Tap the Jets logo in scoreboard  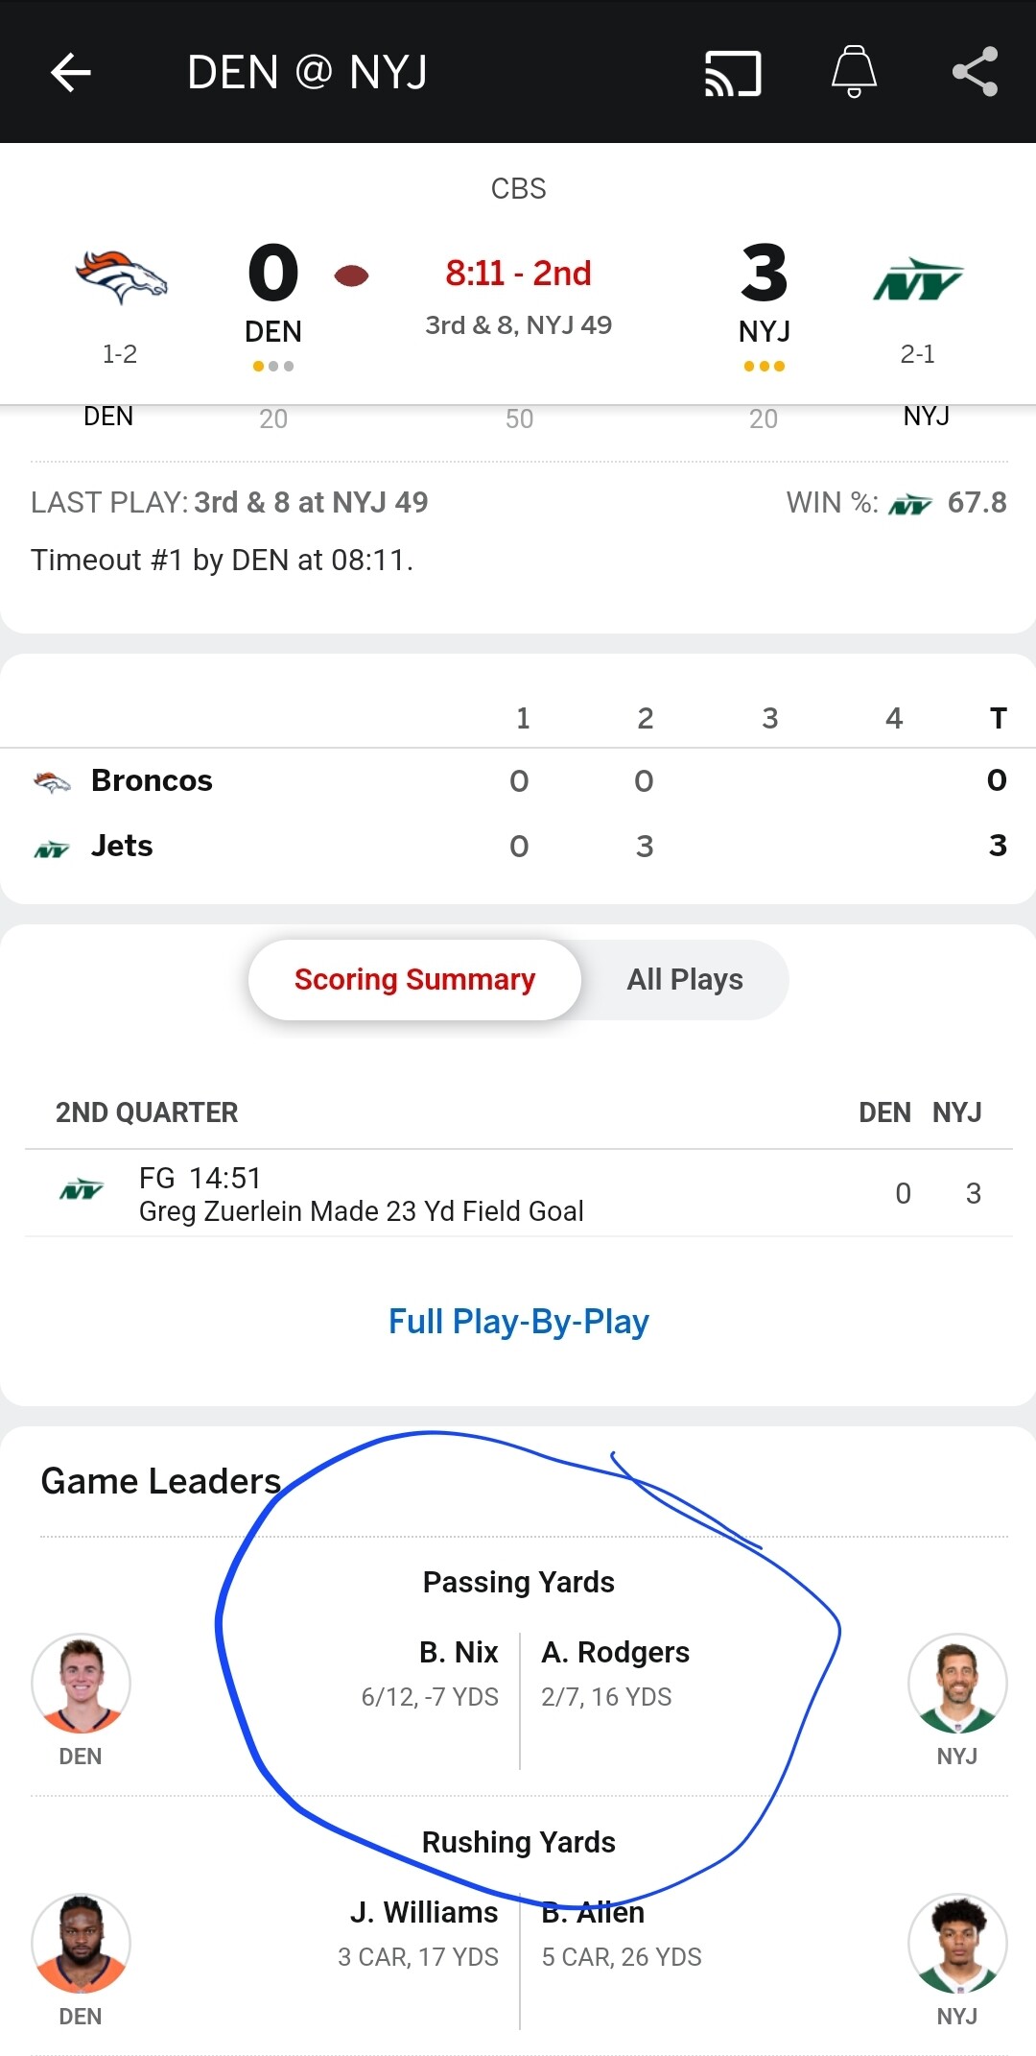click(x=917, y=279)
